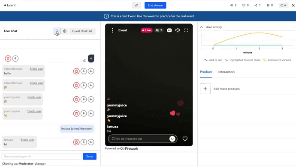Mute the player volume
The image size is (296, 166).
(178, 30)
